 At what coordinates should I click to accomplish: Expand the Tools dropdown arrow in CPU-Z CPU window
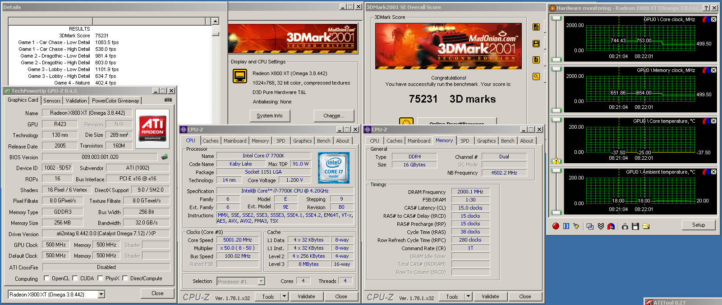(285, 296)
